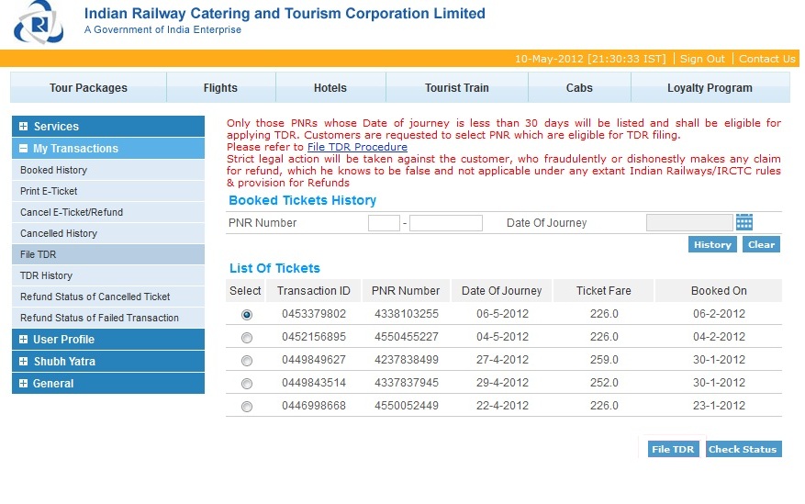Click the Sign Out link

(702, 59)
